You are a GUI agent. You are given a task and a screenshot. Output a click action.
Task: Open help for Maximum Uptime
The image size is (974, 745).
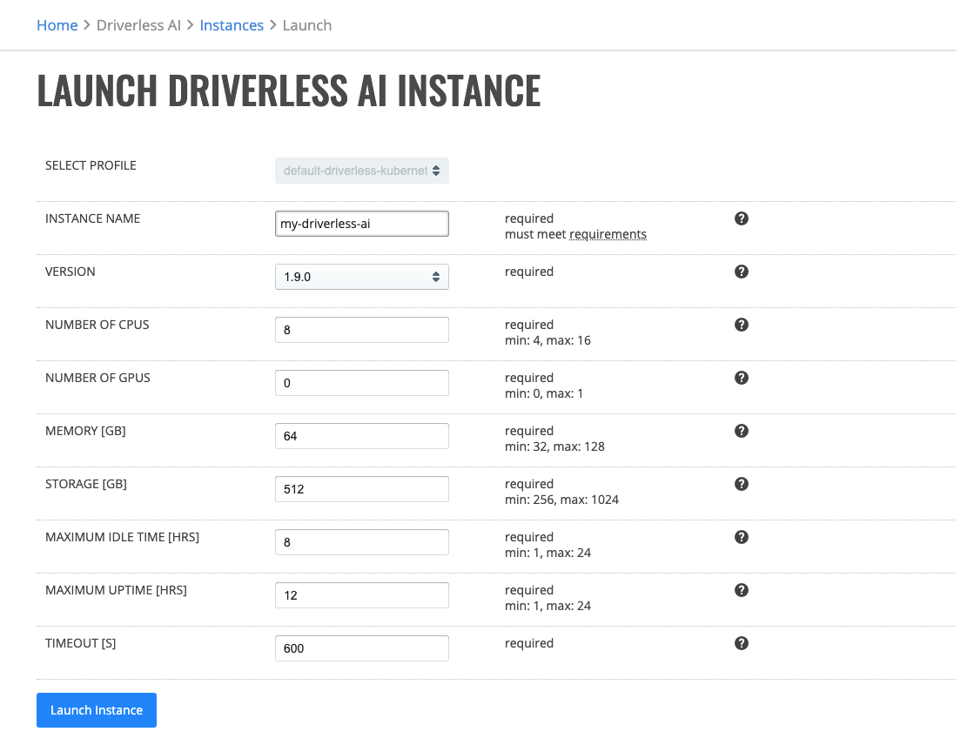(741, 590)
